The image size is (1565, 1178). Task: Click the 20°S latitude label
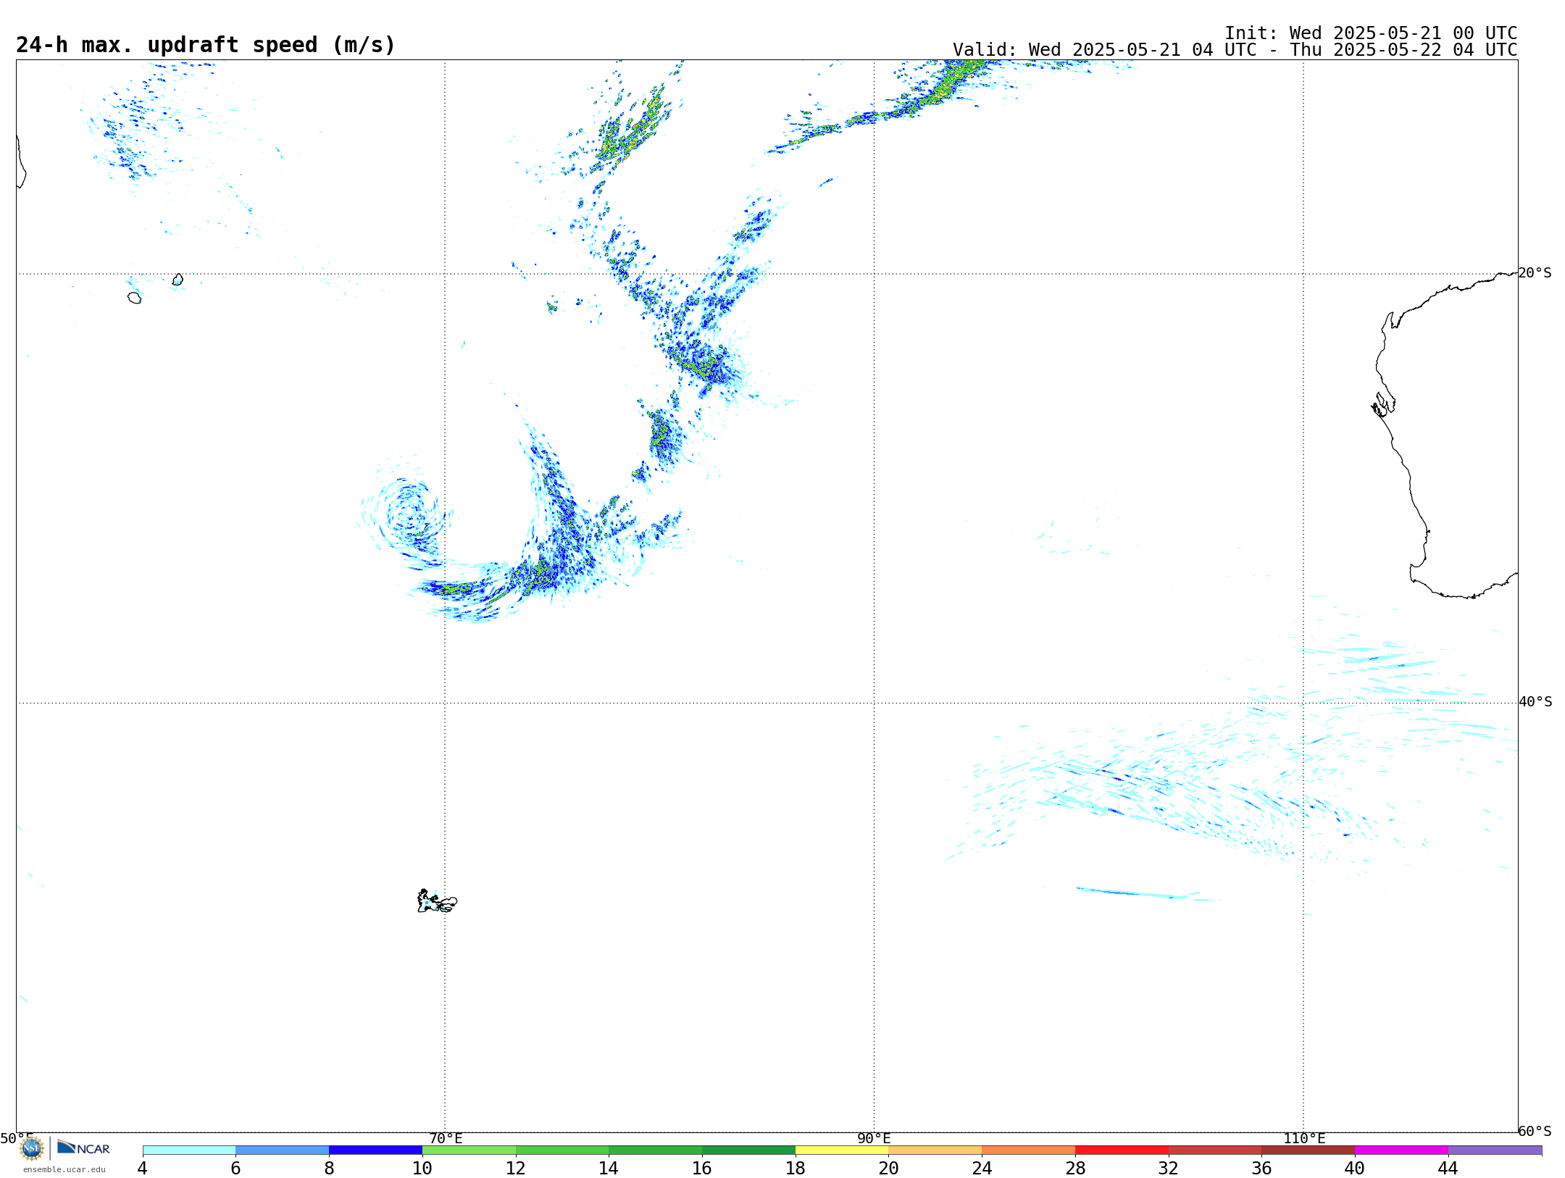(1535, 273)
